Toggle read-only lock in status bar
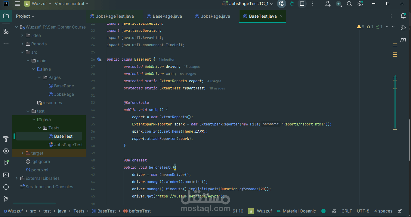The width and height of the screenshot is (411, 217). click(x=400, y=211)
